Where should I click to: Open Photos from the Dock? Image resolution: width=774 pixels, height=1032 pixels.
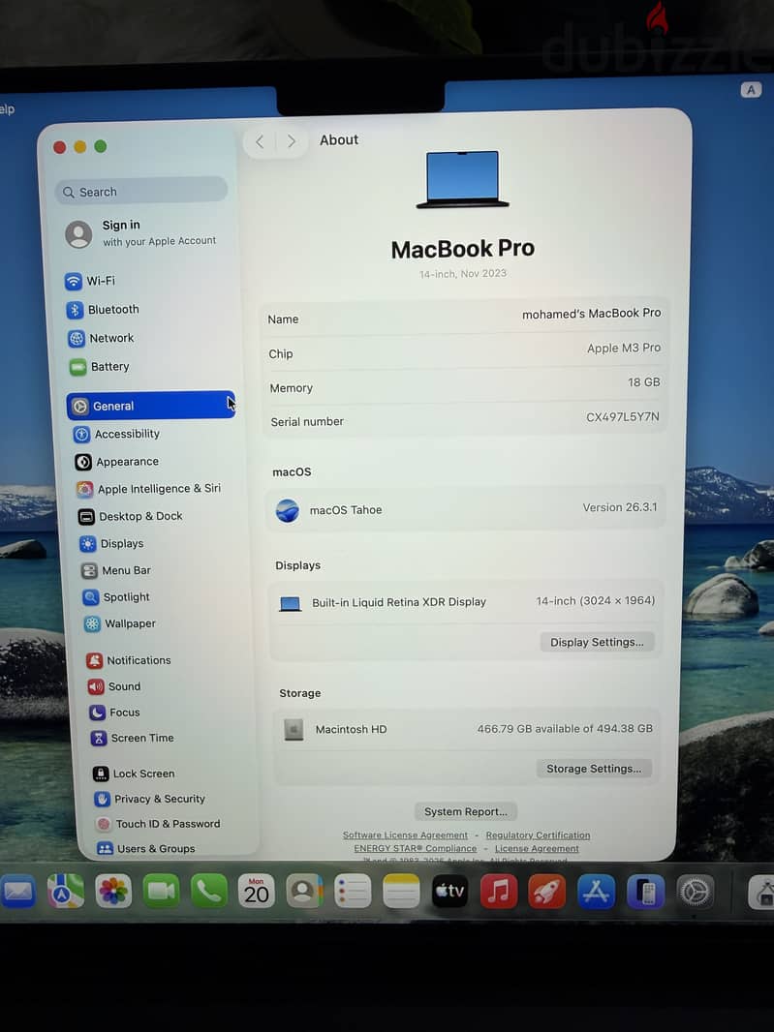[x=113, y=892]
